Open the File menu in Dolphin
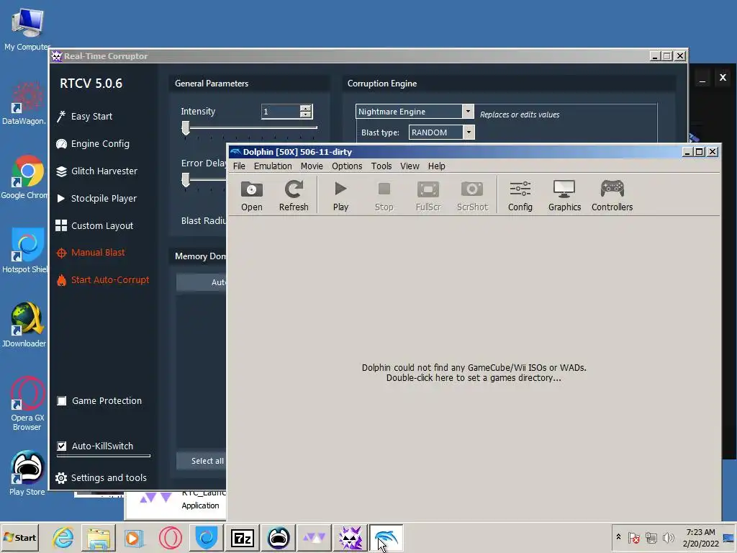 click(x=239, y=166)
